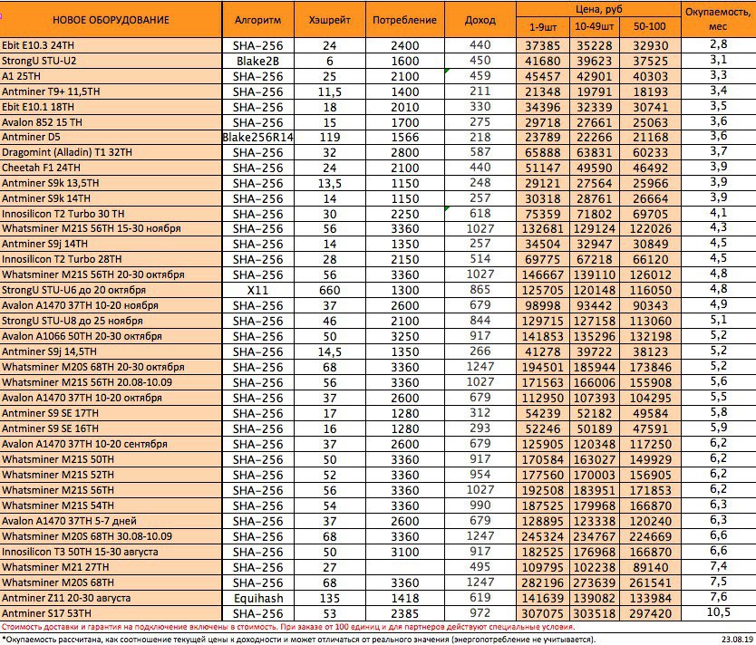
Task: Select the 'Окупаемость, мес' header cell
Action: (x=719, y=20)
